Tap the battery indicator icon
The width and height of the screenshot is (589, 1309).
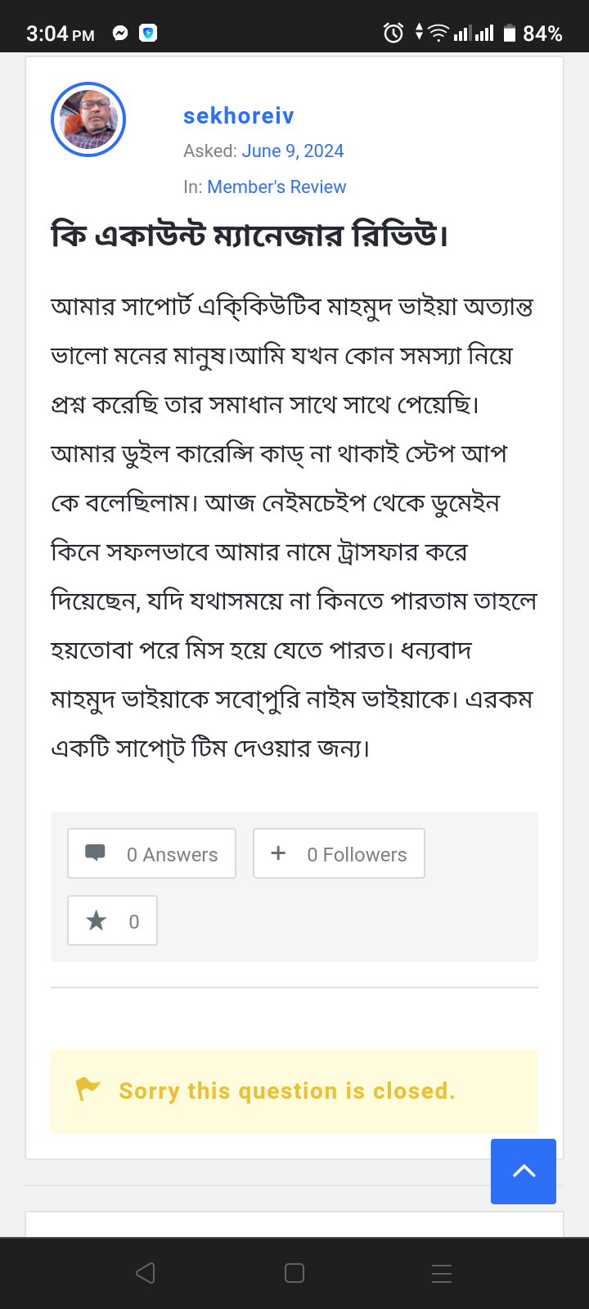coord(510,34)
